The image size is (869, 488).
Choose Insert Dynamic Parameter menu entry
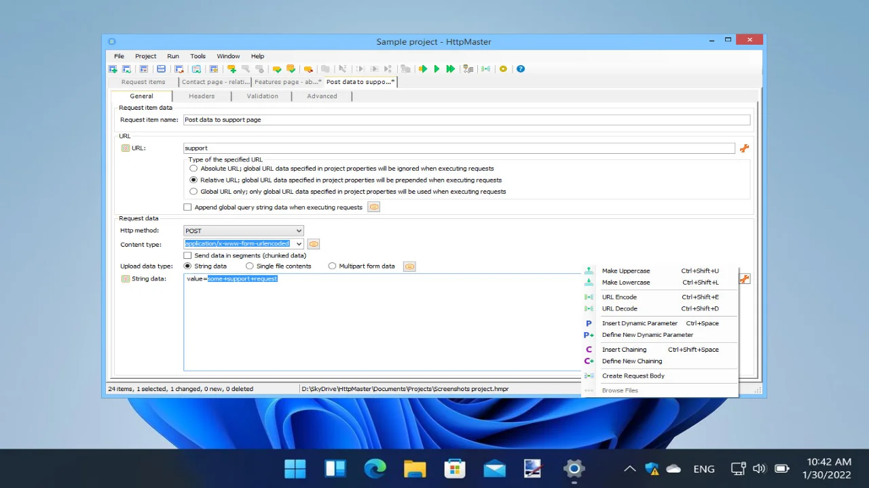(660, 323)
